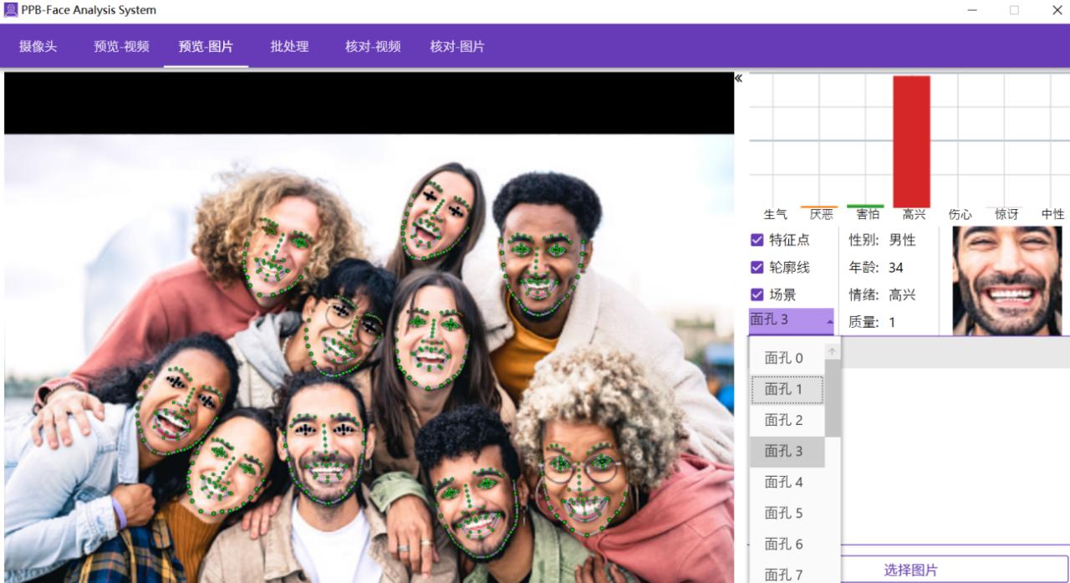
Task: Click the cropped face thumbnail preview
Action: click(x=1006, y=280)
